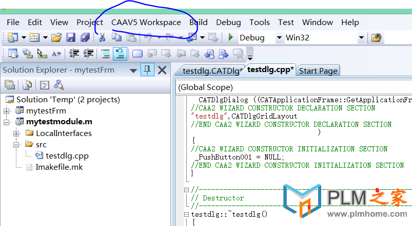
Task: Click the Find in Files icon
Action: (376, 38)
